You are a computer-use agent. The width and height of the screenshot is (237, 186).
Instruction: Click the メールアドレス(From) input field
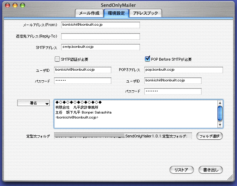point(101,25)
